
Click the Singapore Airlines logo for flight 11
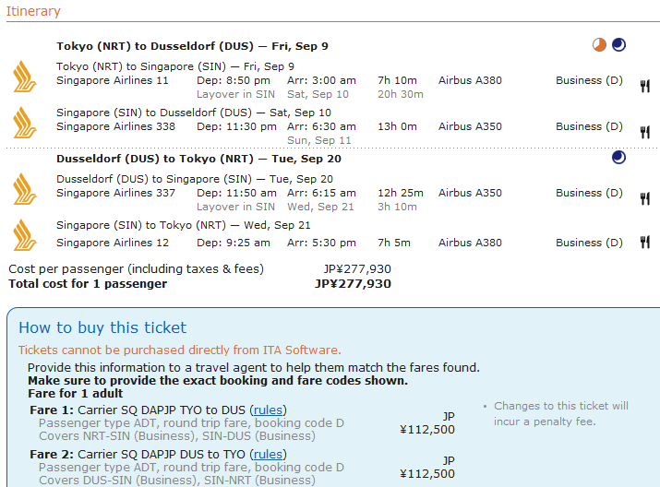[x=24, y=75]
